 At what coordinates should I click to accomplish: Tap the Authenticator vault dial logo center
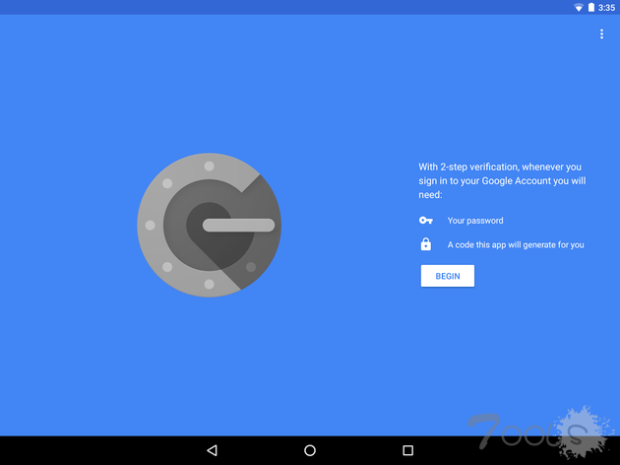pyautogui.click(x=209, y=225)
